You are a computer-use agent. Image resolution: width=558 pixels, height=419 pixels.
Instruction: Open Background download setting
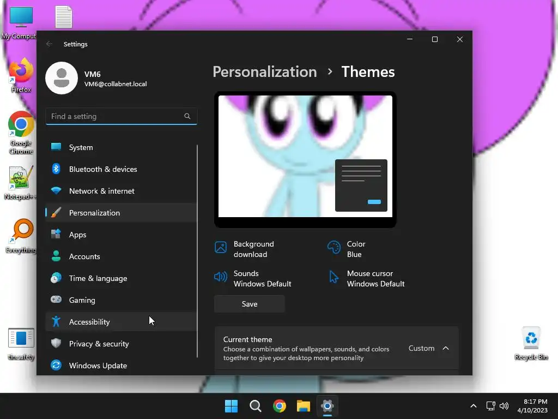pos(245,249)
